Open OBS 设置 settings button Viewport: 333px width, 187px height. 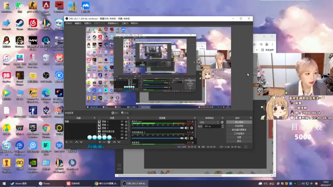tap(239, 137)
